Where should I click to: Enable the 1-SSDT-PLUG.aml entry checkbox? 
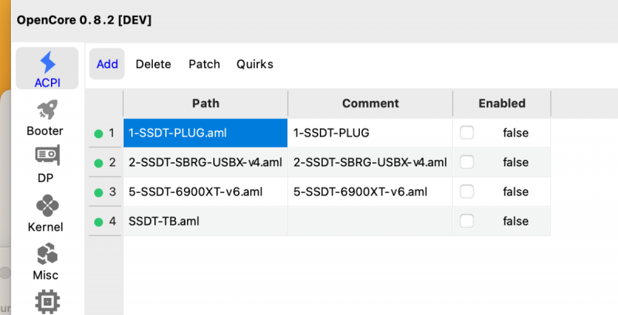[x=467, y=133]
